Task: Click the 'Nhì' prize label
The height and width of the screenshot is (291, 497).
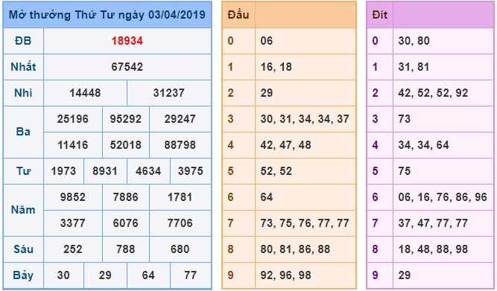Action: coord(23,93)
